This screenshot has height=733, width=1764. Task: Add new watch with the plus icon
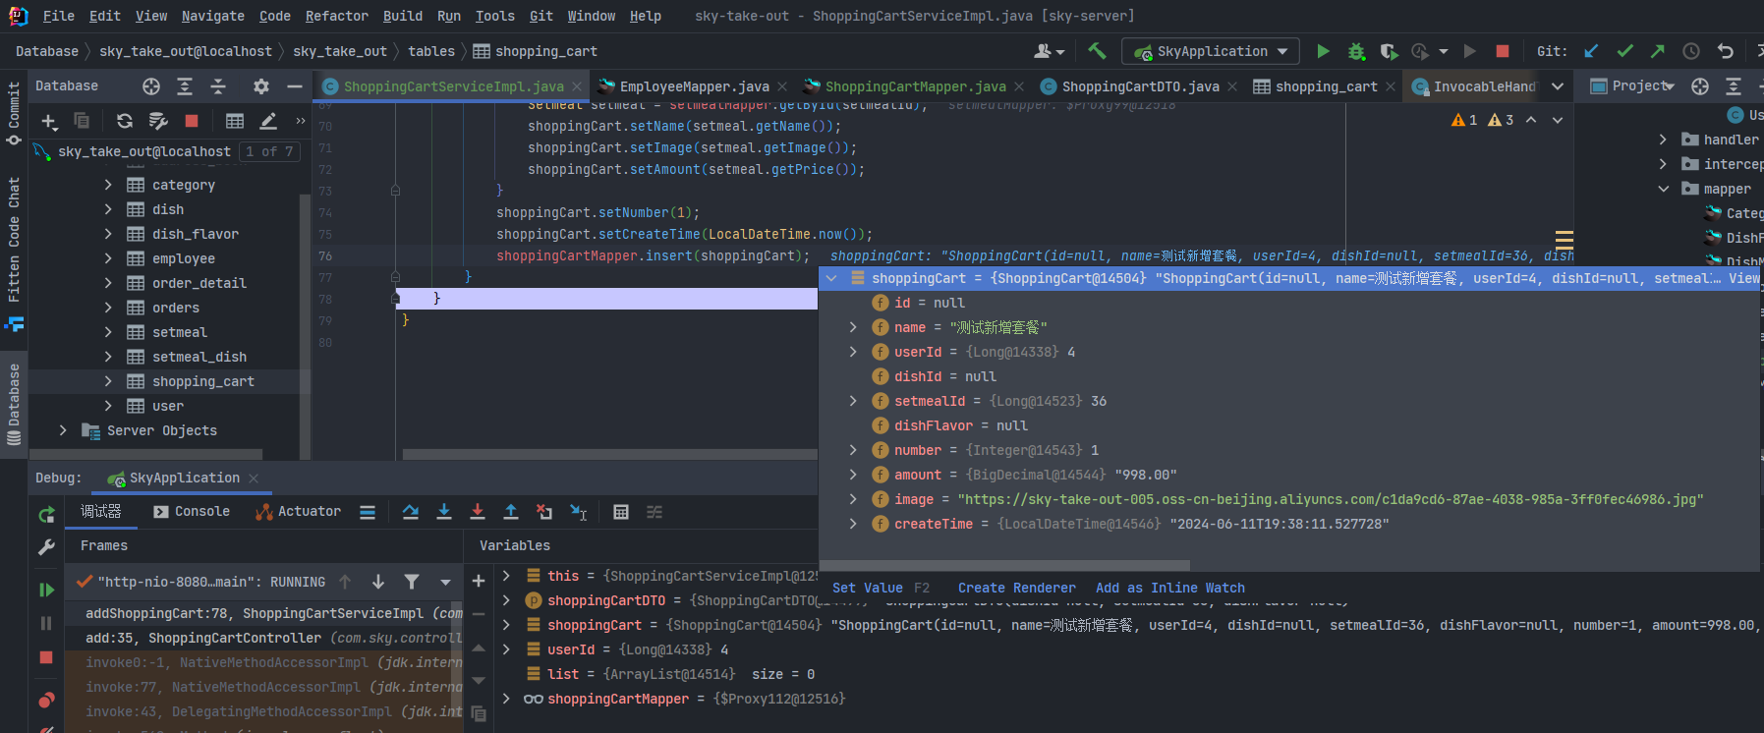pyautogui.click(x=479, y=581)
